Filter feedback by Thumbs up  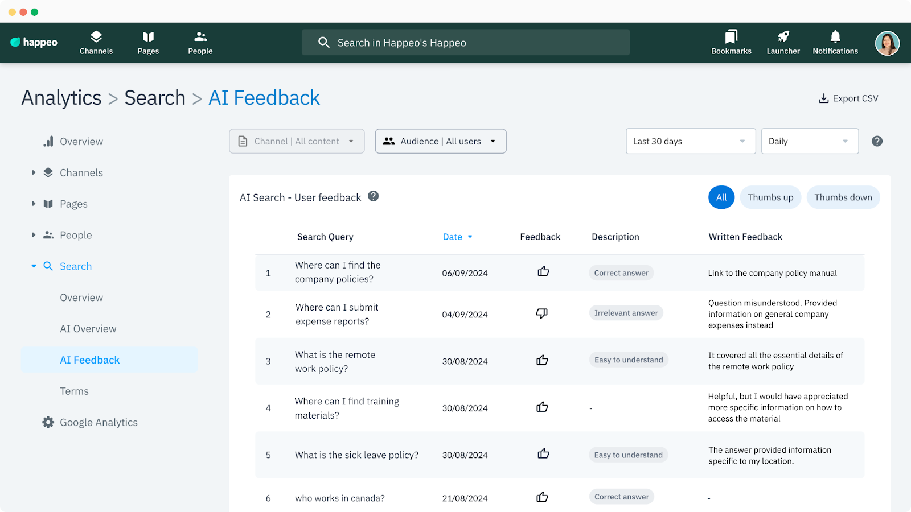pos(770,197)
